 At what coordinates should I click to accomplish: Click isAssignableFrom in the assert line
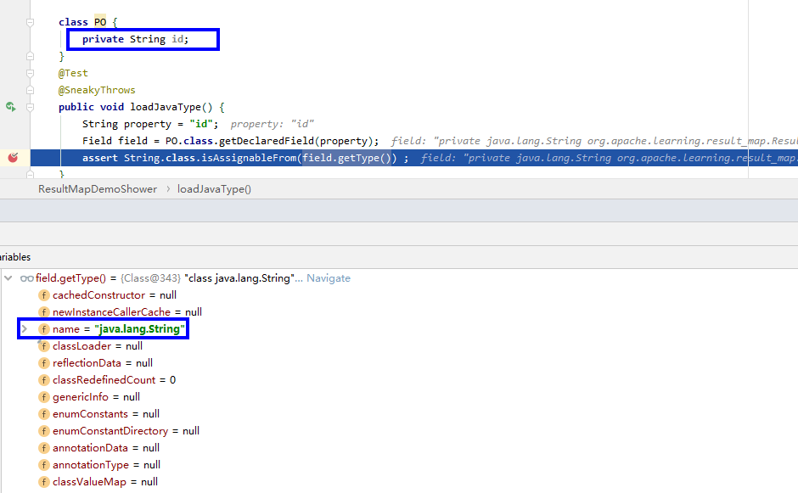(250, 158)
